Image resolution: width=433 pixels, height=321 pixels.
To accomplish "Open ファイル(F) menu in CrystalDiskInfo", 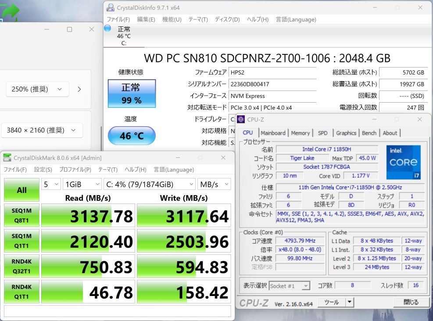I will point(118,19).
